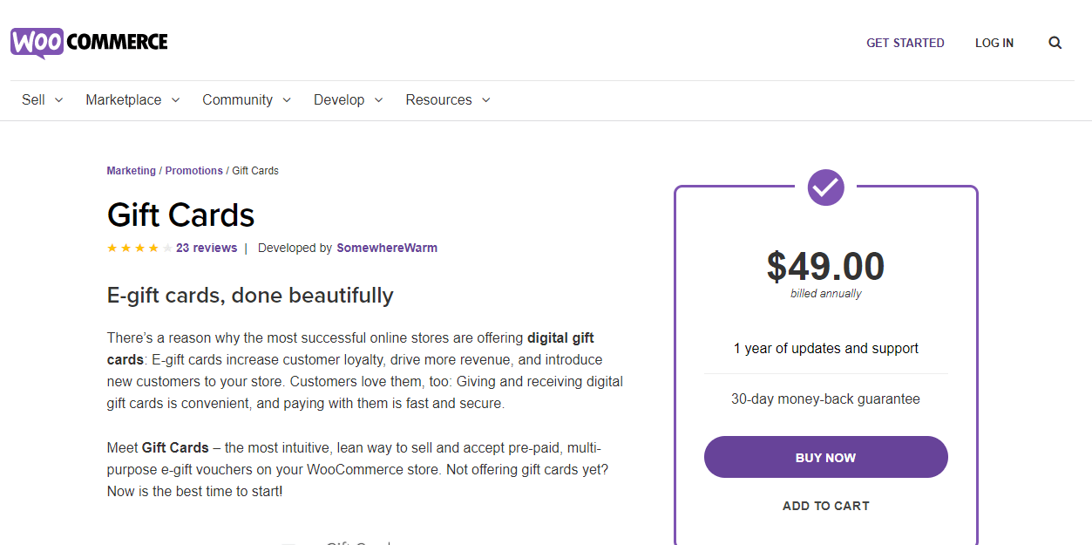The image size is (1092, 545).
Task: Click ADD TO CART
Action: pyautogui.click(x=825, y=506)
